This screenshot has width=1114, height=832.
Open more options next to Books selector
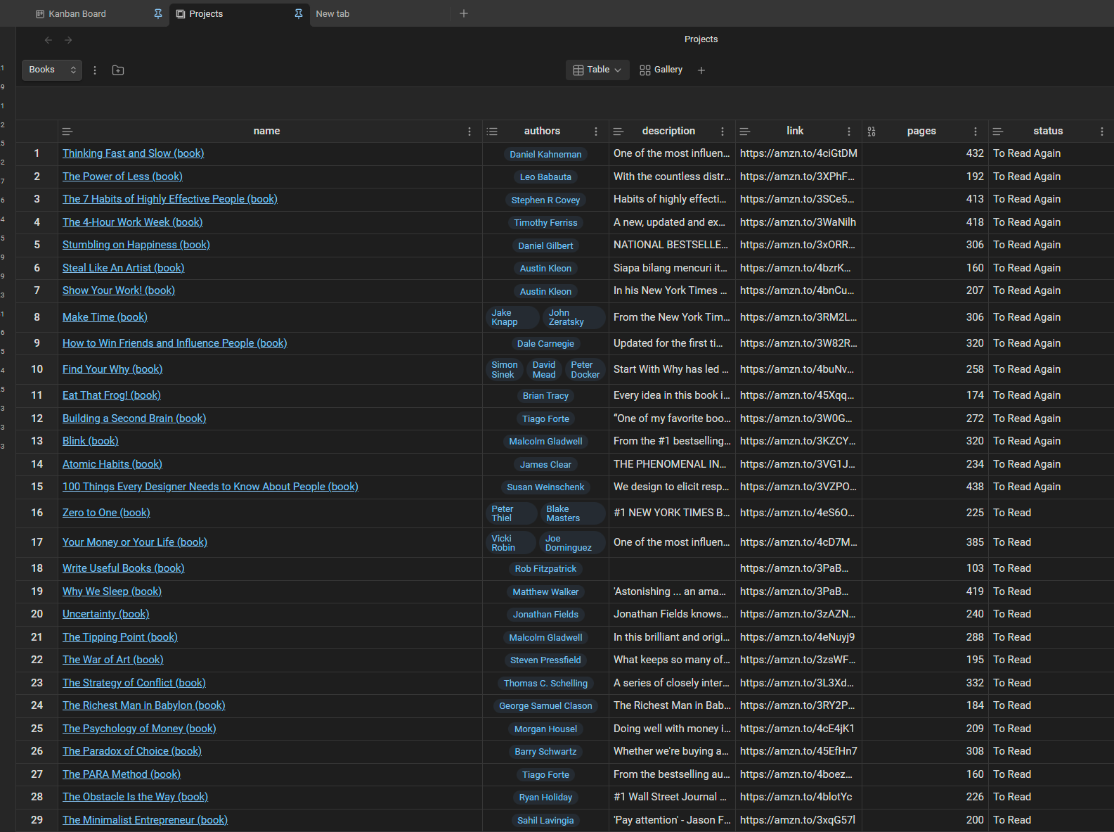pyautogui.click(x=95, y=70)
